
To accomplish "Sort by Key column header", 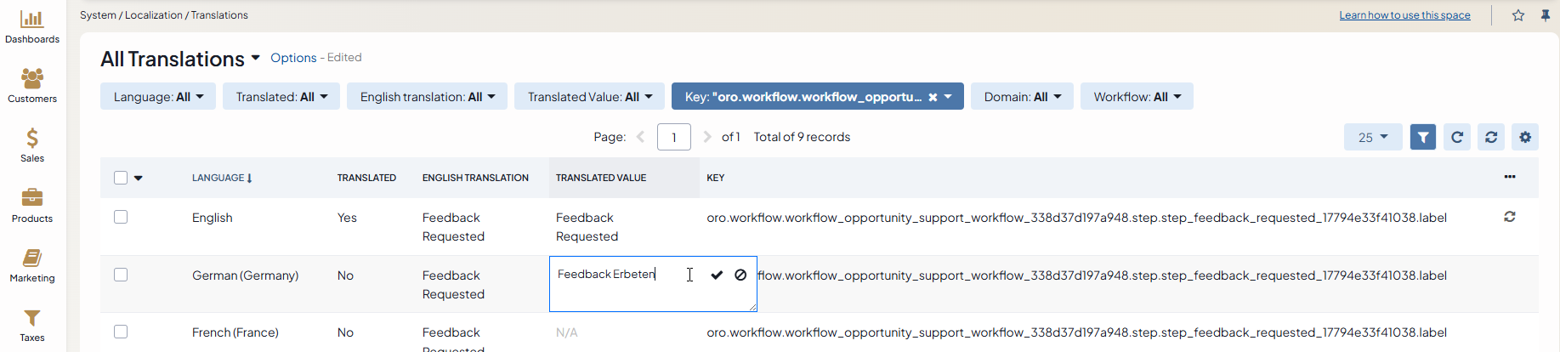I will (715, 178).
